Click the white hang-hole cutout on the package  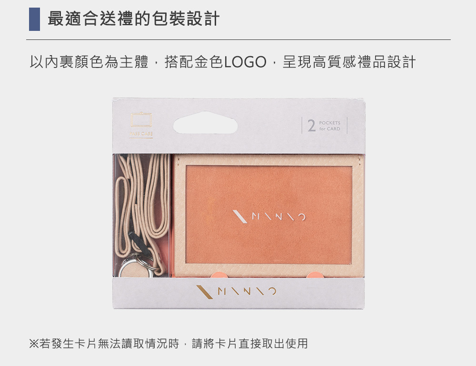(206, 123)
